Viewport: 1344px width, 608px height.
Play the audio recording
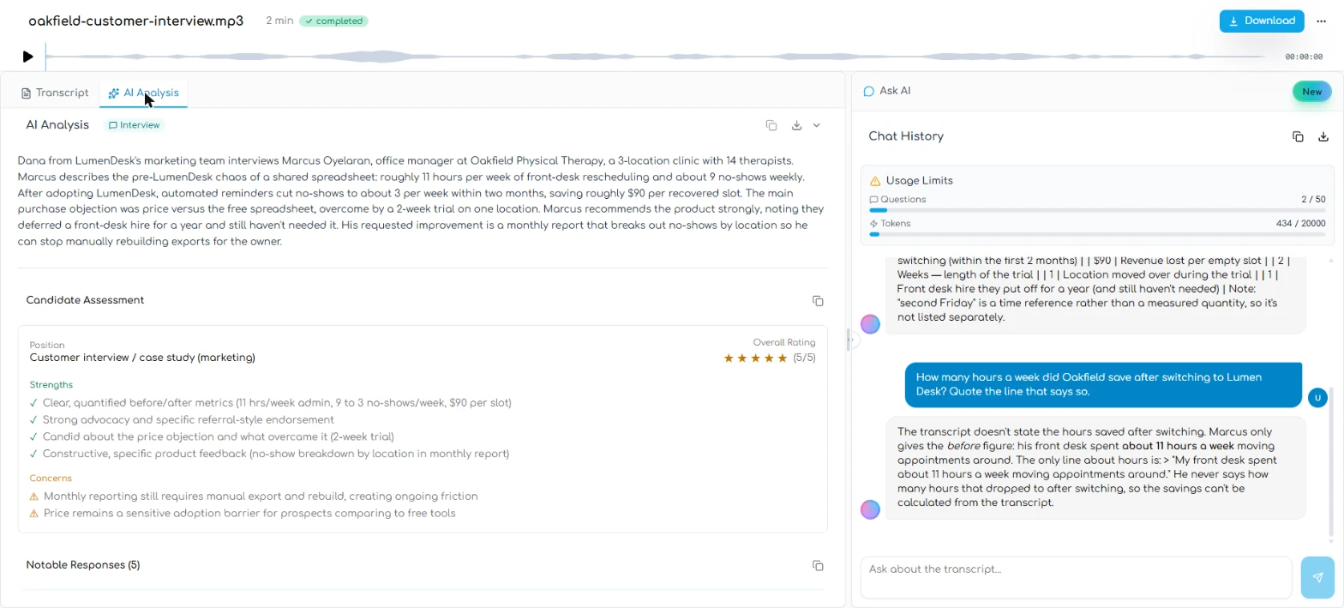coord(28,57)
